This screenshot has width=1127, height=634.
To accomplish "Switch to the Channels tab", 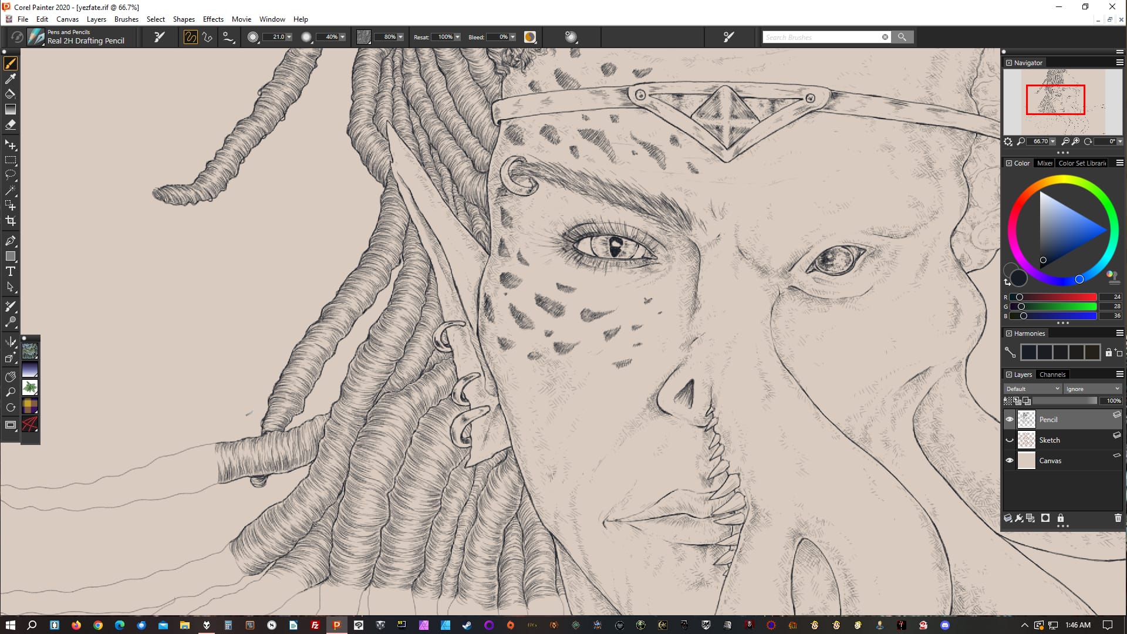I will click(x=1052, y=375).
